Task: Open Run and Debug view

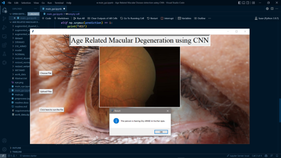Action: coord(4,27)
